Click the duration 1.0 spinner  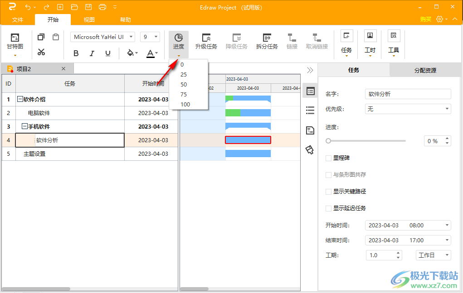point(384,255)
